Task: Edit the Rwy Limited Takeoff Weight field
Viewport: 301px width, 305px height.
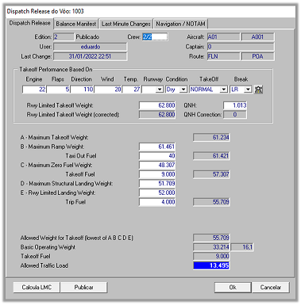Action: tap(157, 105)
